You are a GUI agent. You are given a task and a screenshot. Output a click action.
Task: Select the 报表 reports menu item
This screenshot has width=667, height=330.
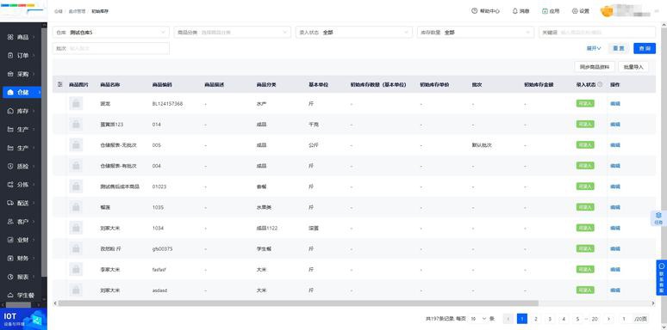tap(21, 277)
